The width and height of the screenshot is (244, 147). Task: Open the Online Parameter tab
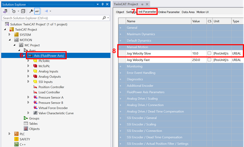coord(169,12)
